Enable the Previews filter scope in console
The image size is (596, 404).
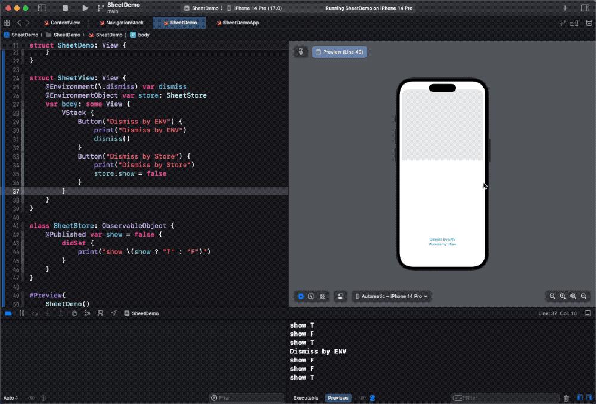pyautogui.click(x=338, y=398)
